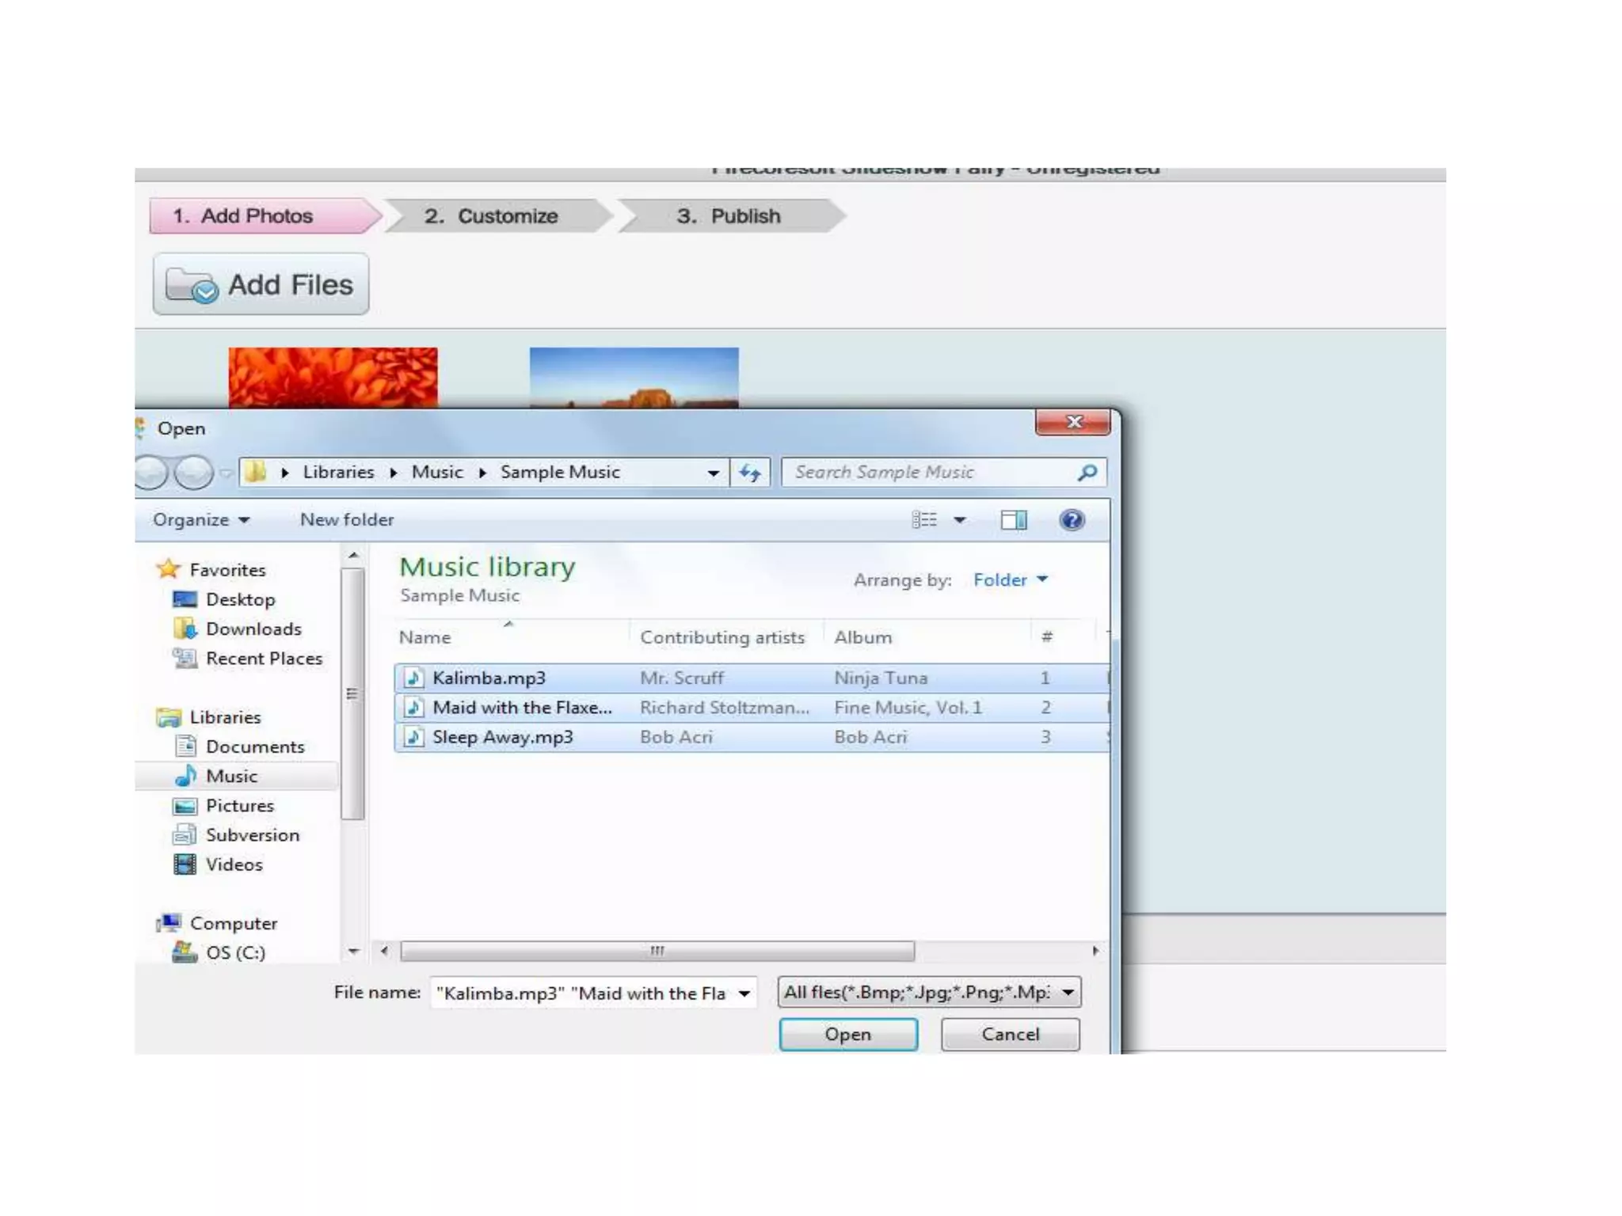Click the Music library icon in sidebar
The width and height of the screenshot is (1622, 1216).
186,776
